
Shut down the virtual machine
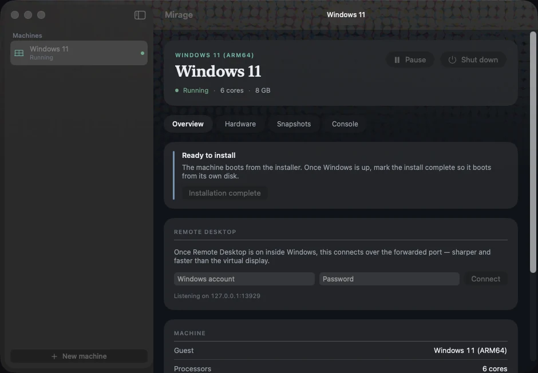[x=473, y=59]
